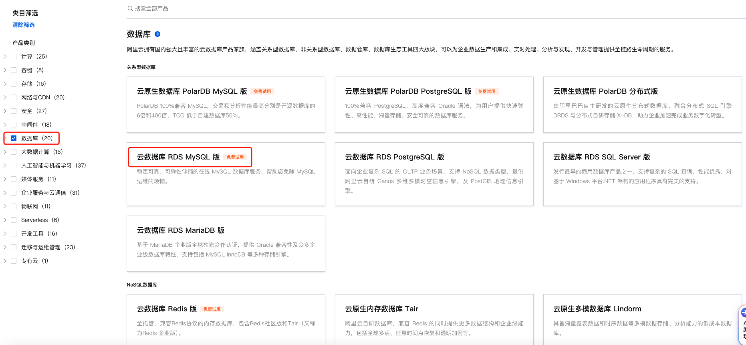
Task: Open 云数据库 RDS MariaDB 版 product
Action: (x=181, y=230)
